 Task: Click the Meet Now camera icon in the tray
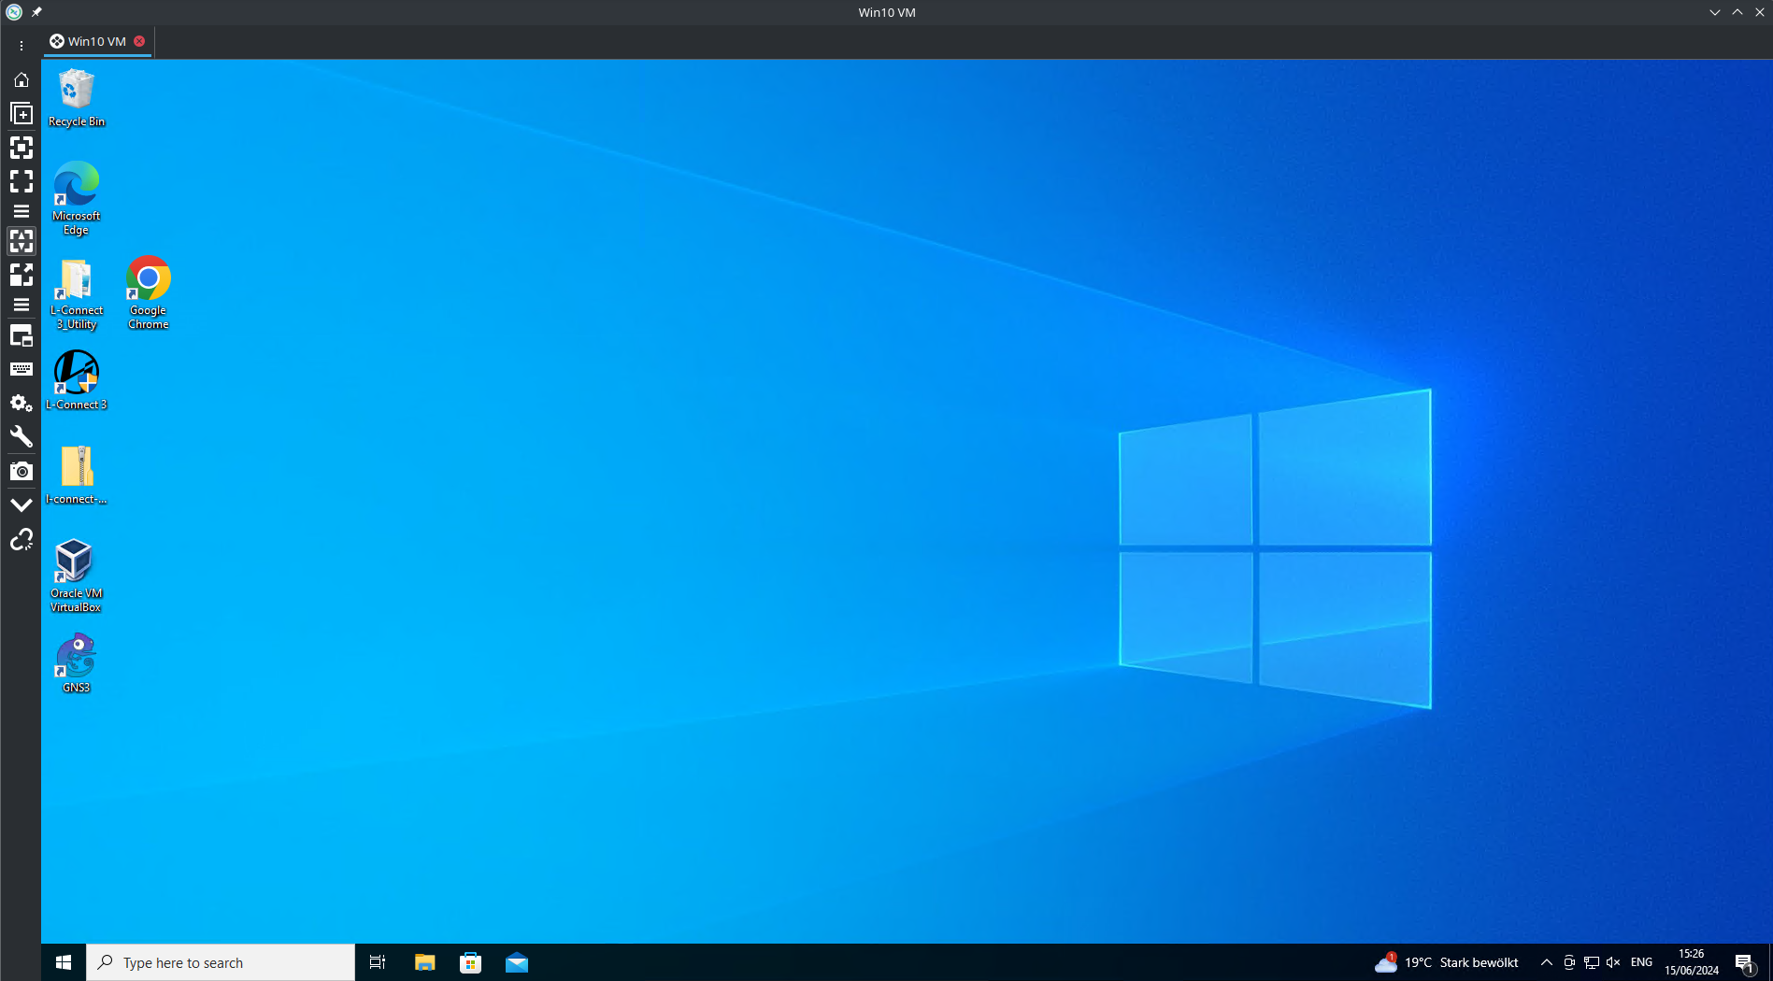click(1569, 962)
